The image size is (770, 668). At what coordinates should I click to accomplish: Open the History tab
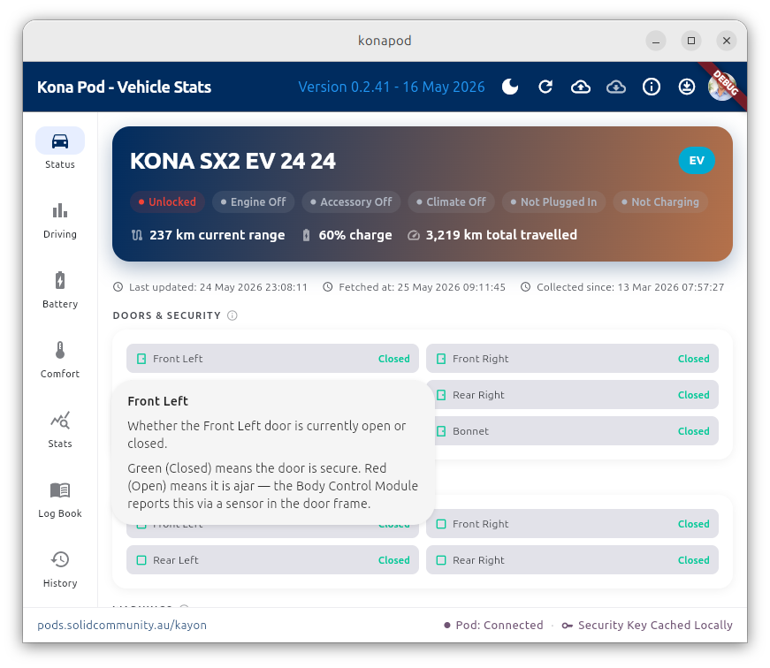(x=60, y=569)
